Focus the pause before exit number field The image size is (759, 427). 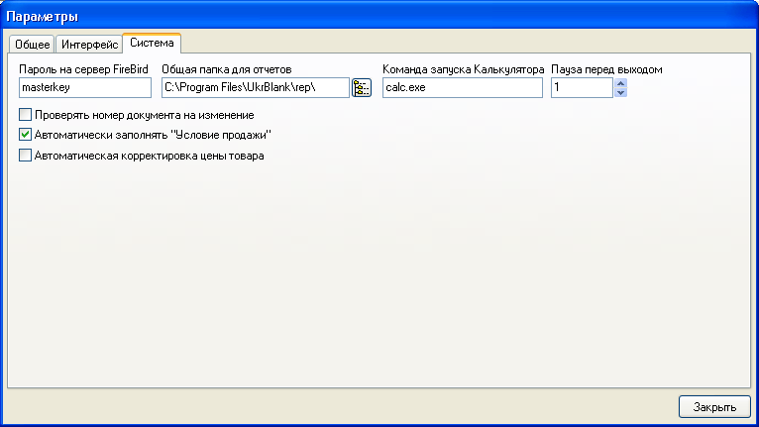[x=581, y=88]
